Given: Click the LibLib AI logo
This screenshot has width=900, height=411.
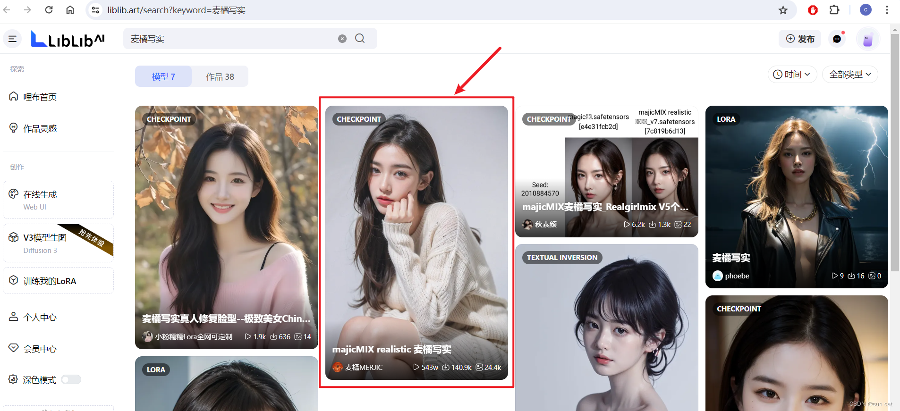Looking at the screenshot, I should 68,39.
